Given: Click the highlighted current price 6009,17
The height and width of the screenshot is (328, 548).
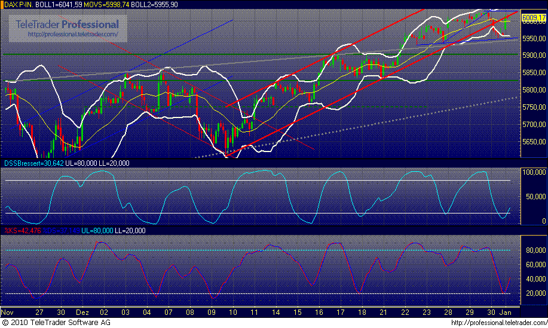Looking at the screenshot, I should [533, 18].
